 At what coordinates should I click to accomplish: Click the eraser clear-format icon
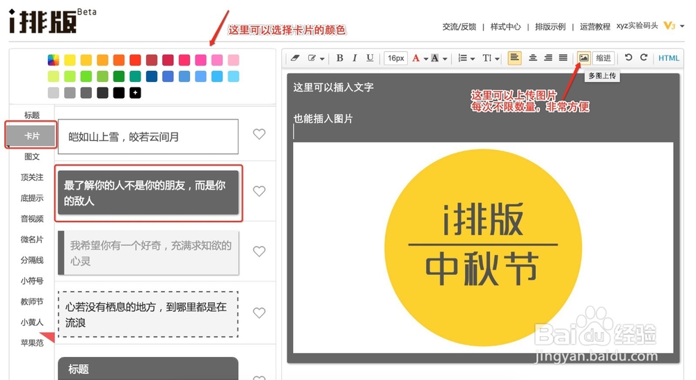coord(294,58)
